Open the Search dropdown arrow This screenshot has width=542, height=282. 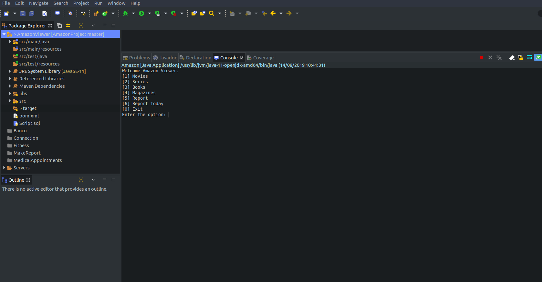pos(220,13)
